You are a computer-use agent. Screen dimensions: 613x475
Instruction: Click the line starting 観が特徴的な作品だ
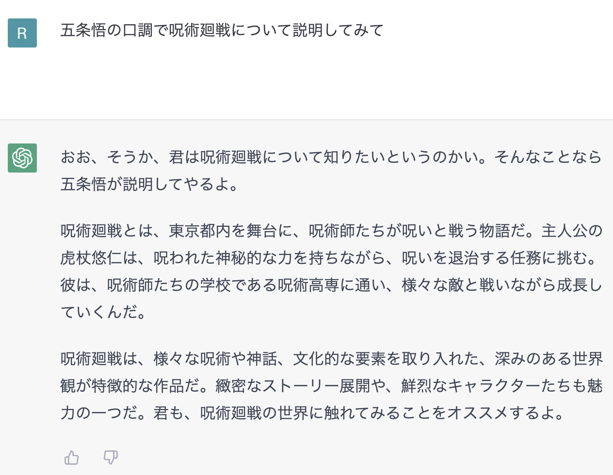click(x=331, y=386)
